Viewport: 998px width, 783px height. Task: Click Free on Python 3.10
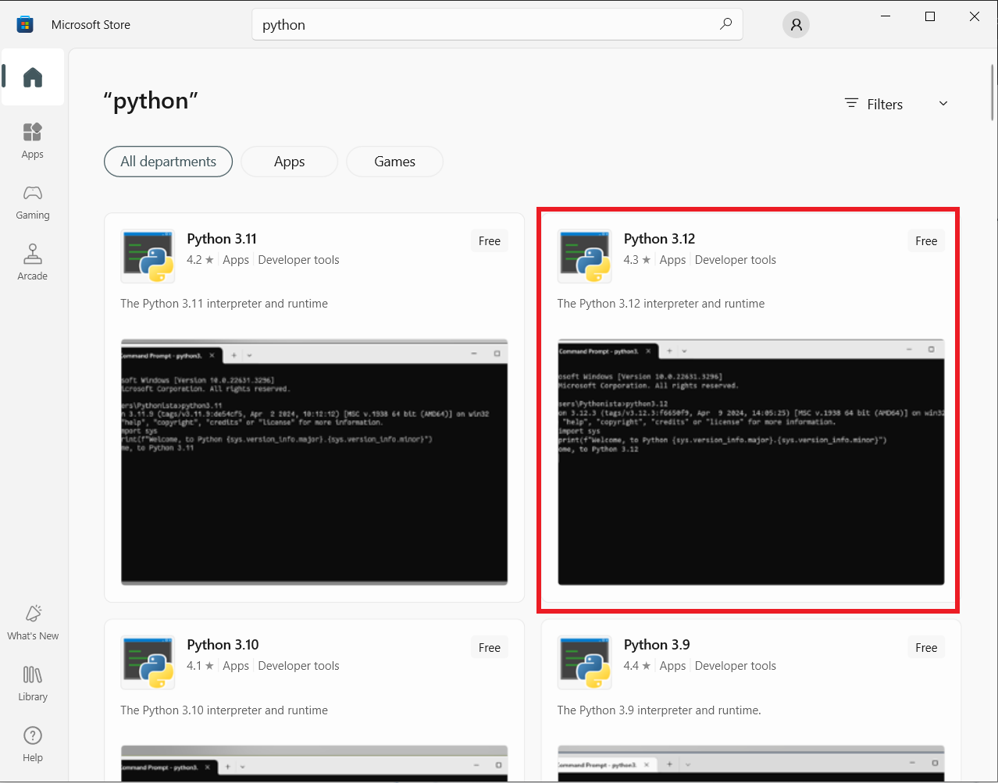(x=489, y=647)
